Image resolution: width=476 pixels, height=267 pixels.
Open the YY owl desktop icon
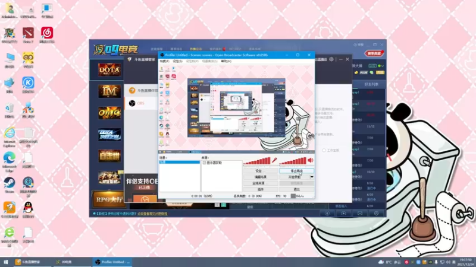coord(28,60)
